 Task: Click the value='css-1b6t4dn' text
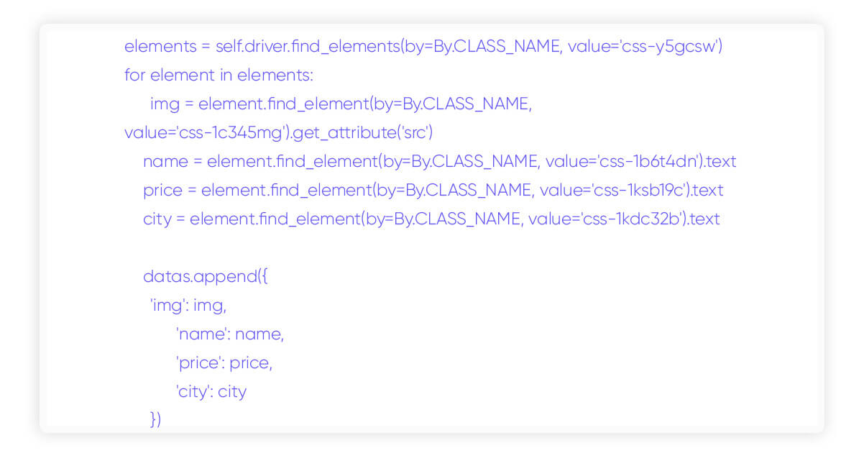tap(622, 162)
